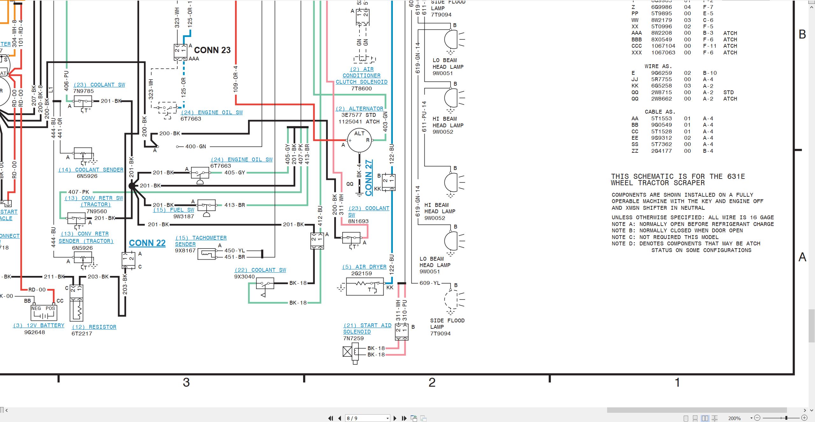Select two-page facing view layout
The height and width of the screenshot is (422, 815).
tap(705, 418)
